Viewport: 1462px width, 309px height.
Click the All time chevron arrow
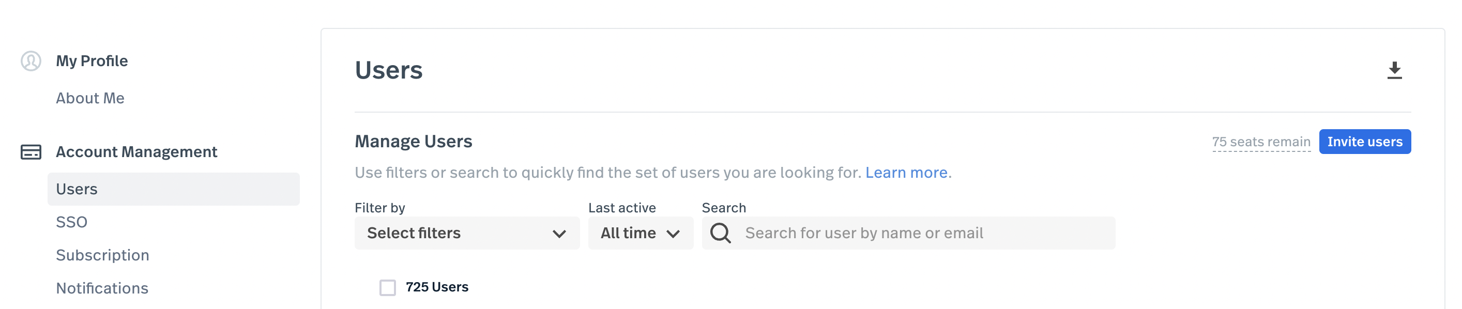coord(673,234)
